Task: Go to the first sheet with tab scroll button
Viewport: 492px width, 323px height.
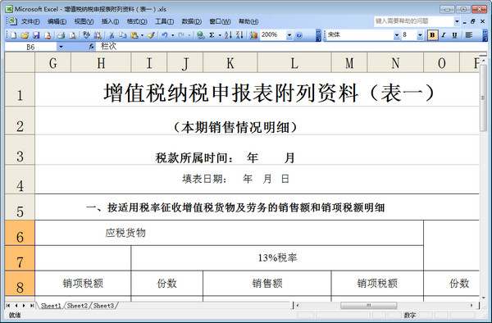Action: pos(8,306)
